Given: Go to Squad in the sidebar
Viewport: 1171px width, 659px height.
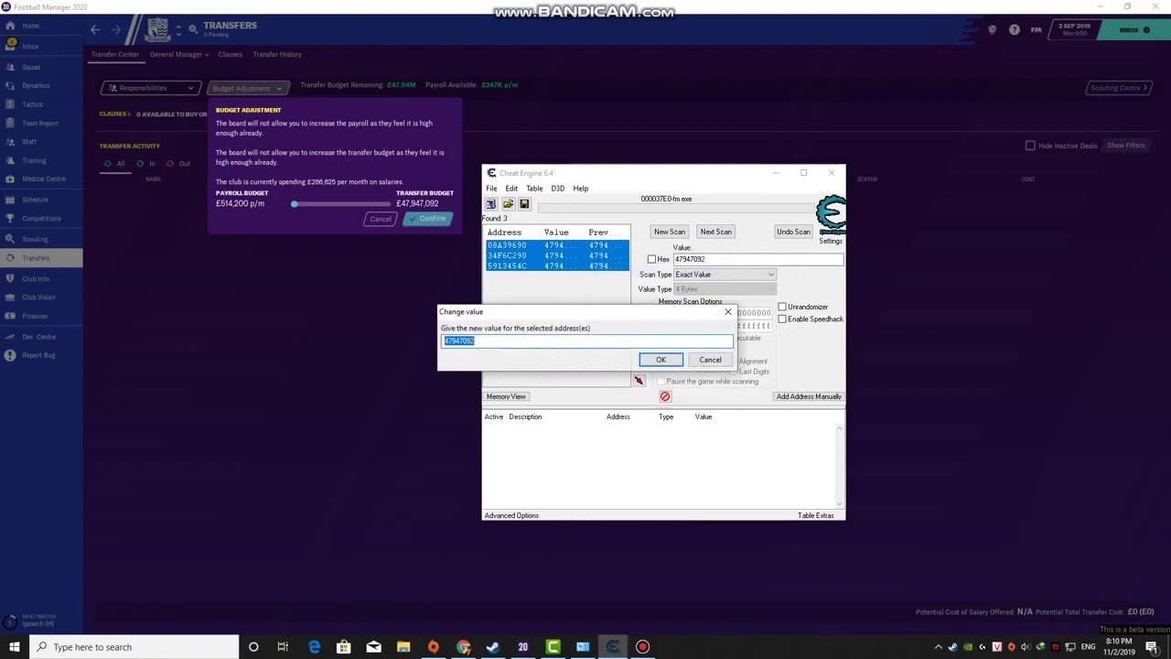Looking at the screenshot, I should point(31,67).
